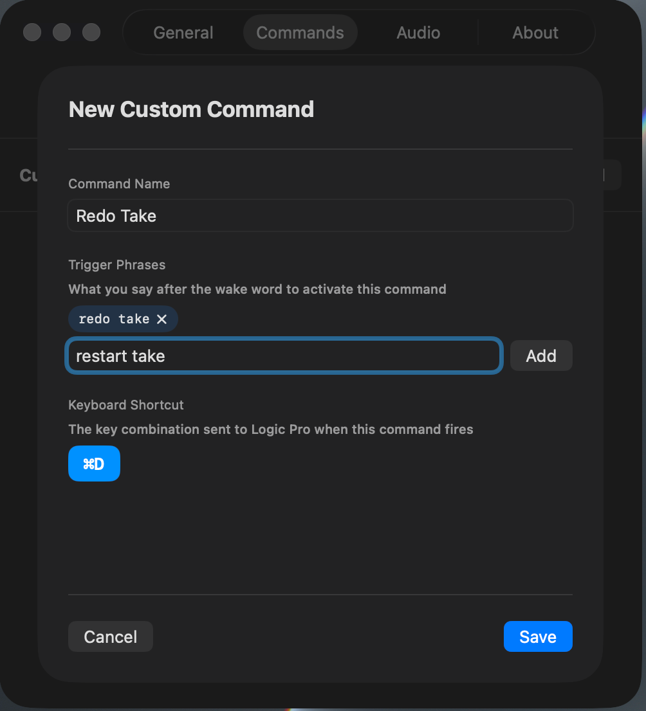The width and height of the screenshot is (646, 711).
Task: Click the X inside the trigger phrase chip
Action: coord(161,318)
